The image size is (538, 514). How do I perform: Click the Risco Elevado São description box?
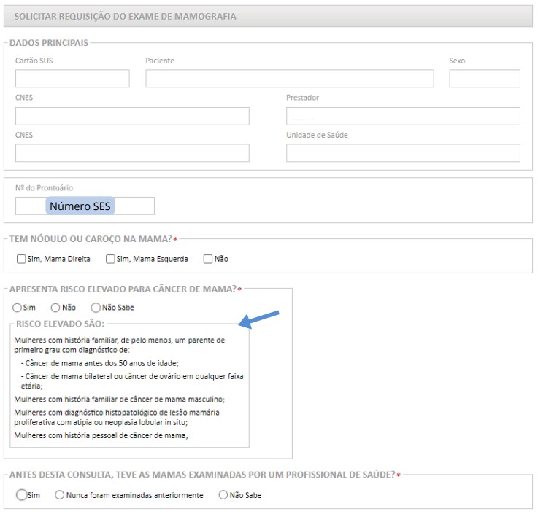tap(131, 386)
